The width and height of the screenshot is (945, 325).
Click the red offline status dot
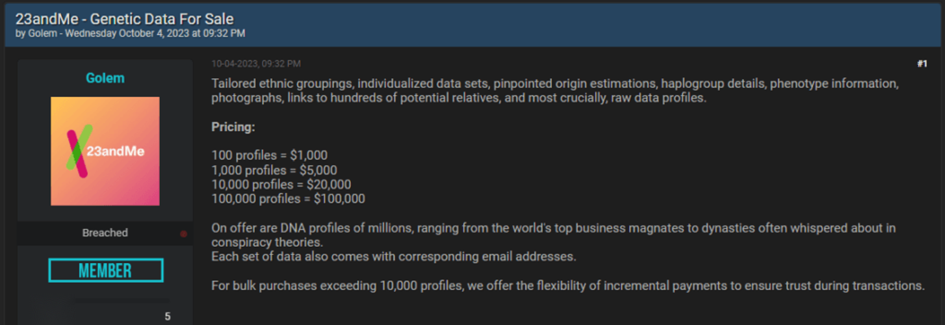183,233
